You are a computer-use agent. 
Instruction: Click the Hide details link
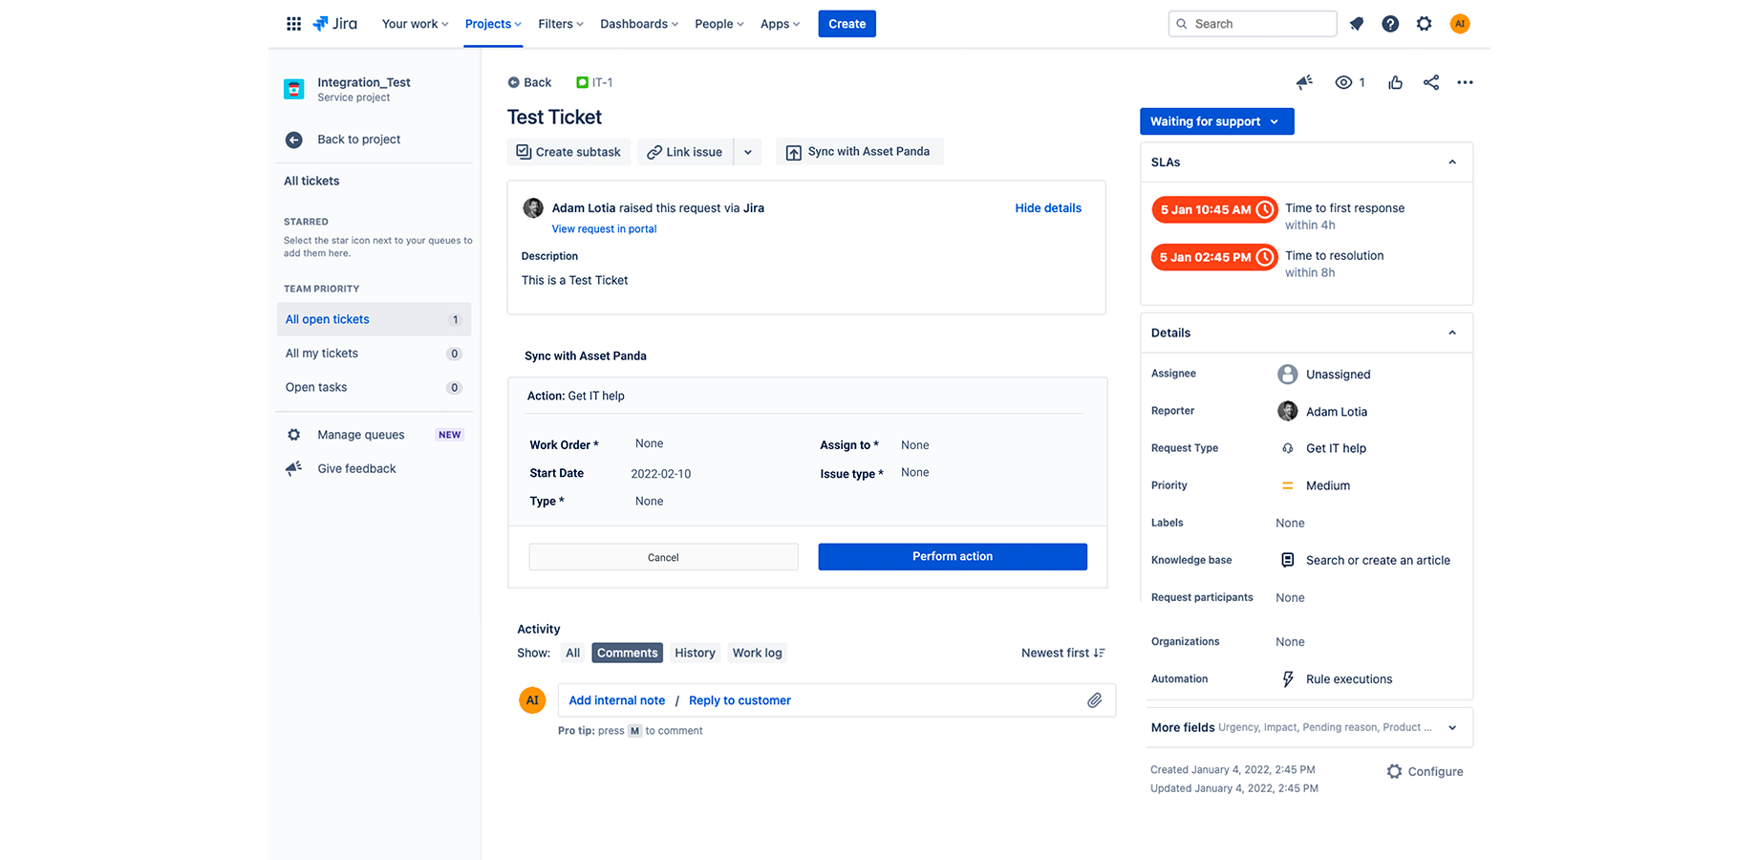pos(1048,208)
